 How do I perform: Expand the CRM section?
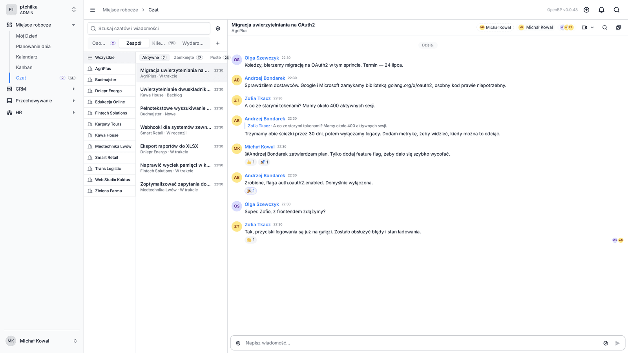[73, 89]
